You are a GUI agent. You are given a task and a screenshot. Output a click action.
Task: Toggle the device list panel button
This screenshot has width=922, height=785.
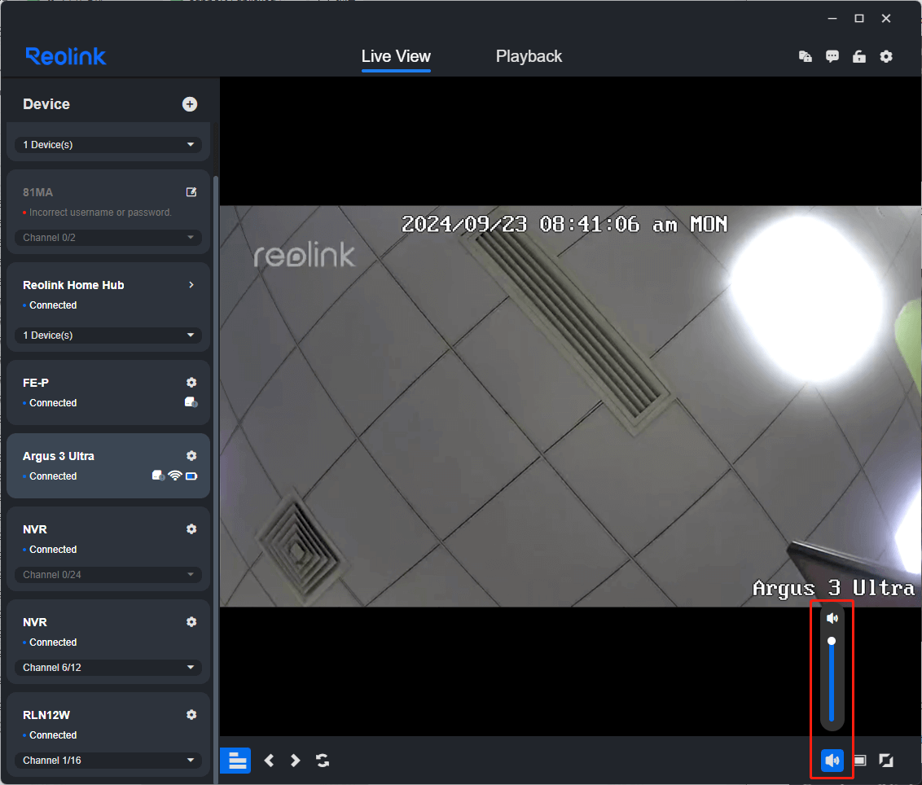click(x=235, y=761)
